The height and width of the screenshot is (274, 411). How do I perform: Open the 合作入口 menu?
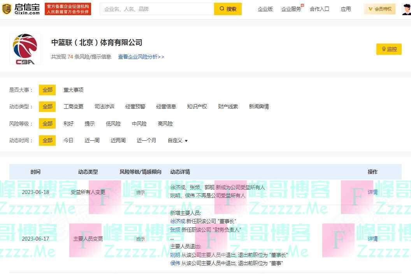click(319, 9)
